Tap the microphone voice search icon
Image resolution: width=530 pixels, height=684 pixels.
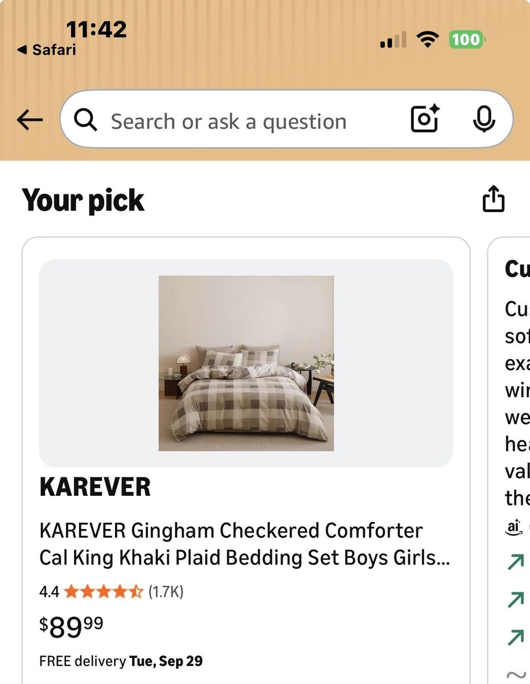pyautogui.click(x=484, y=119)
